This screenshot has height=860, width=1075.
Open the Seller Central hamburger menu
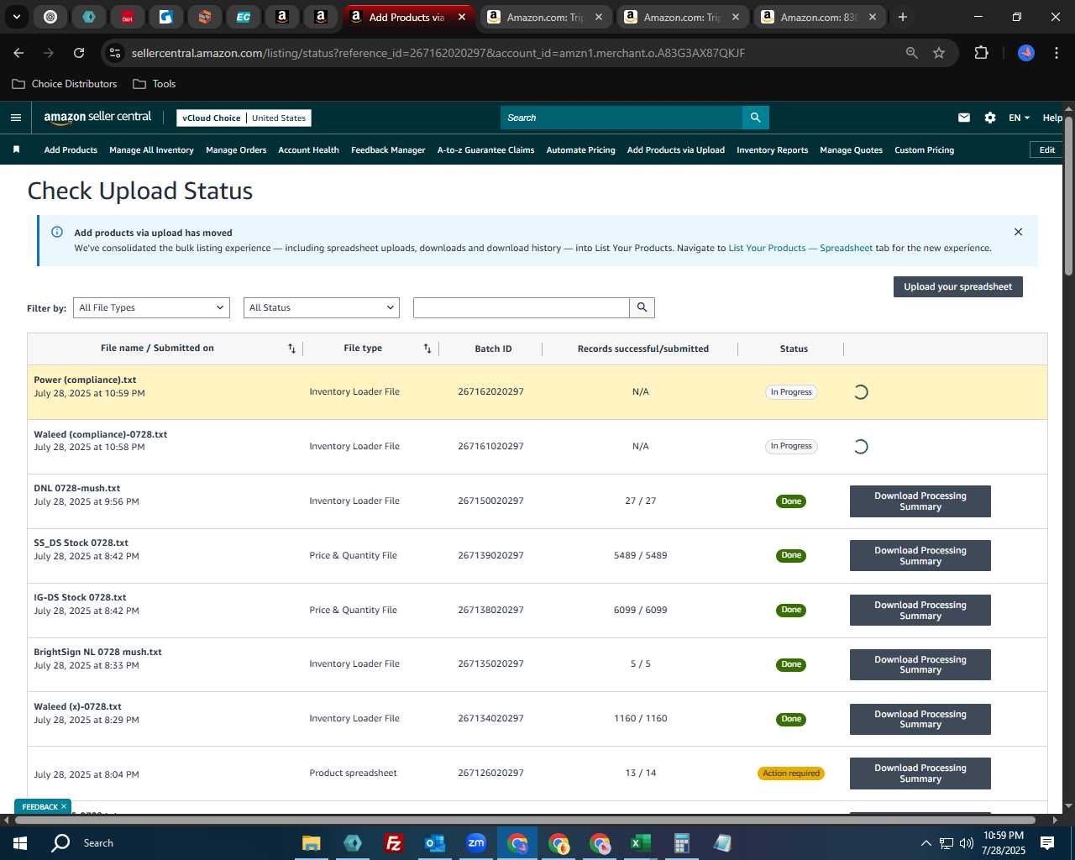click(x=15, y=118)
